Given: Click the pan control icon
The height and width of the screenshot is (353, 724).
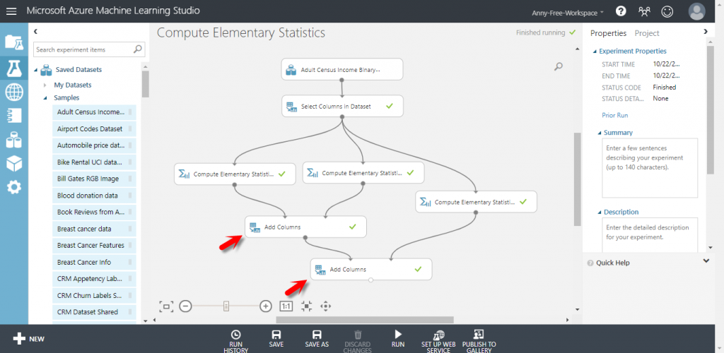Looking at the screenshot, I should [x=326, y=306].
